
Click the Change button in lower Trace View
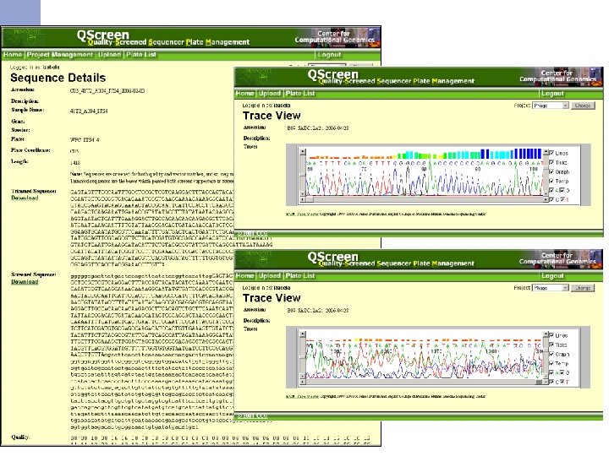(583, 288)
